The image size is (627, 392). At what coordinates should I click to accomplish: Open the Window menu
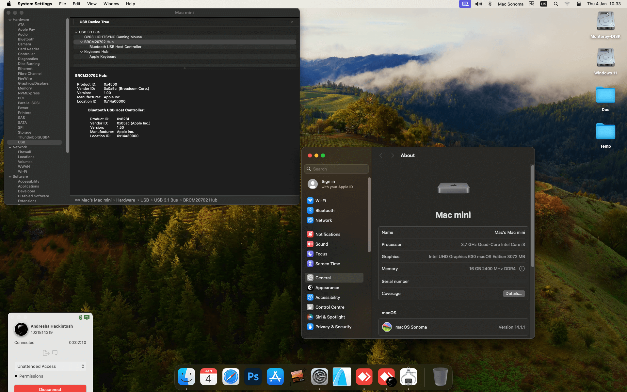click(x=111, y=4)
